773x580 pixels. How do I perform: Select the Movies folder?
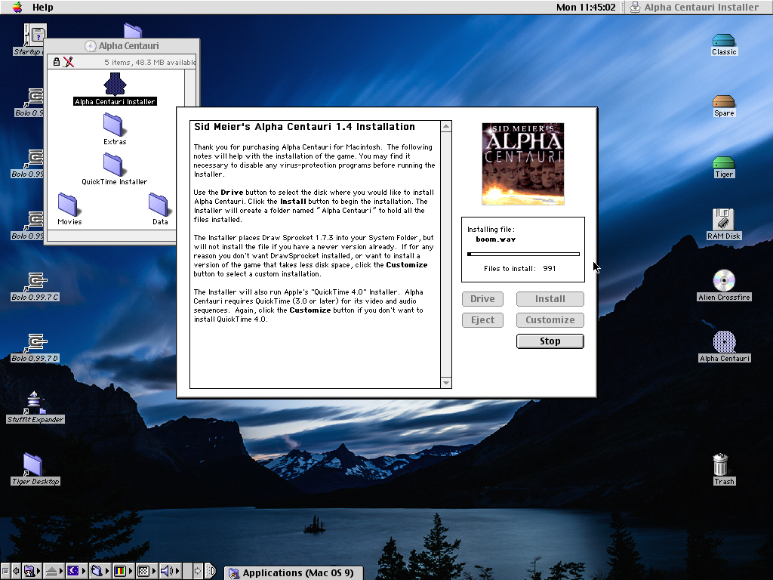[67, 204]
